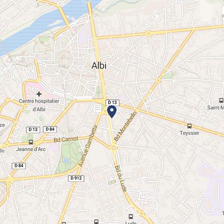This screenshot has width=224, height=224.
Task: Click the dark blue location pin marker
Action: [112, 112]
